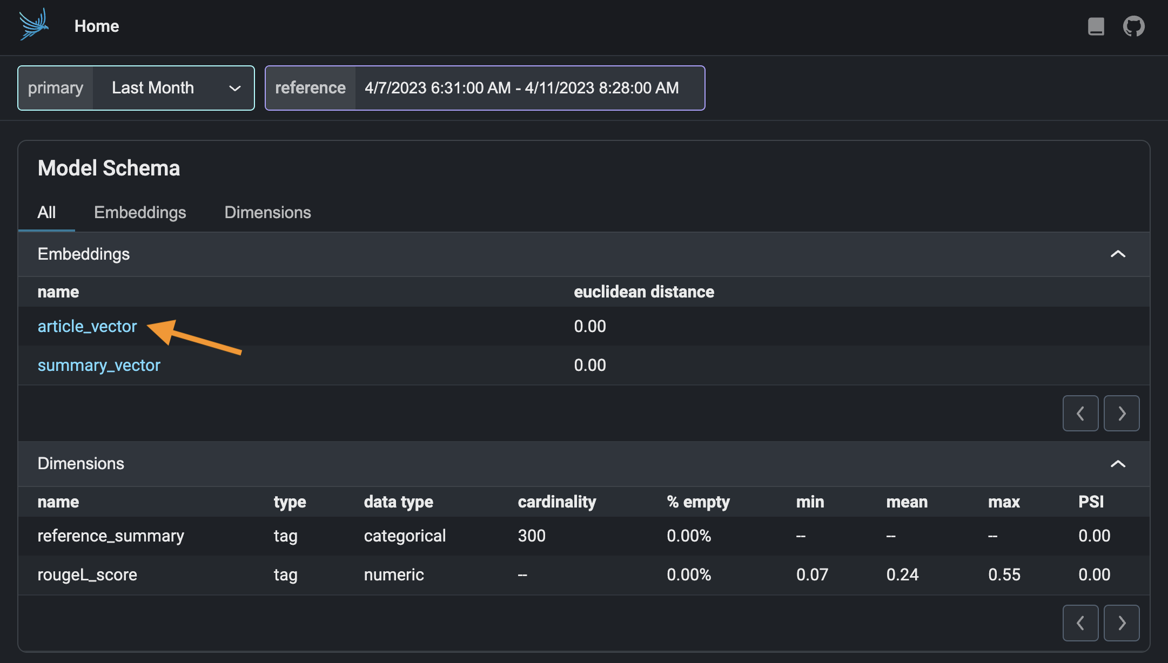The image size is (1168, 663).
Task: Click the Phoenix bird logo icon
Action: pyautogui.click(x=33, y=25)
